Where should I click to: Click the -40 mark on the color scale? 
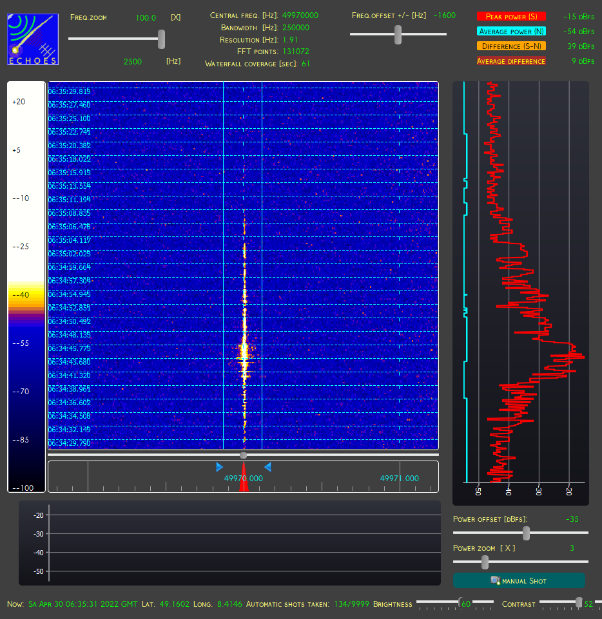tap(21, 295)
